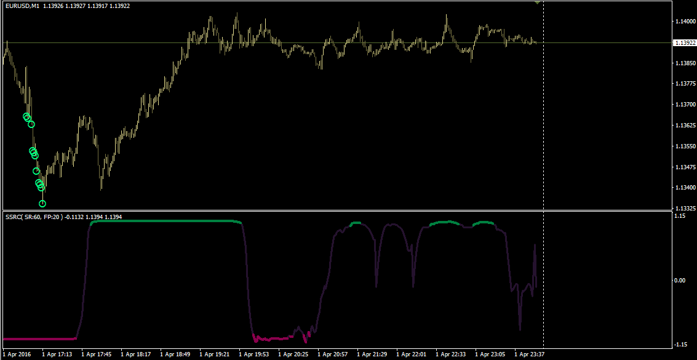Click the 1 Apr 18:17 time label

tap(136, 354)
